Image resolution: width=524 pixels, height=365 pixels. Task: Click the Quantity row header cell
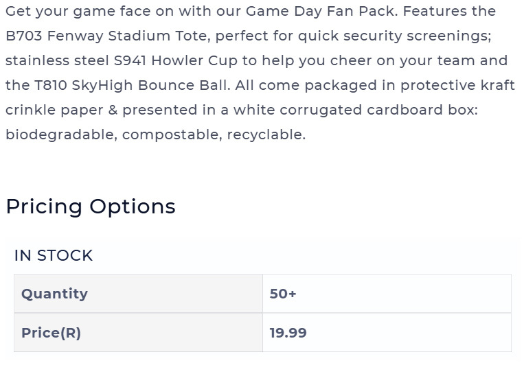coord(138,294)
